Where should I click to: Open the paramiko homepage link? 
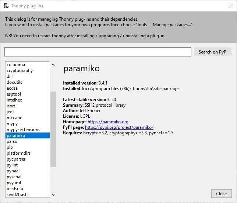[x=108, y=122]
